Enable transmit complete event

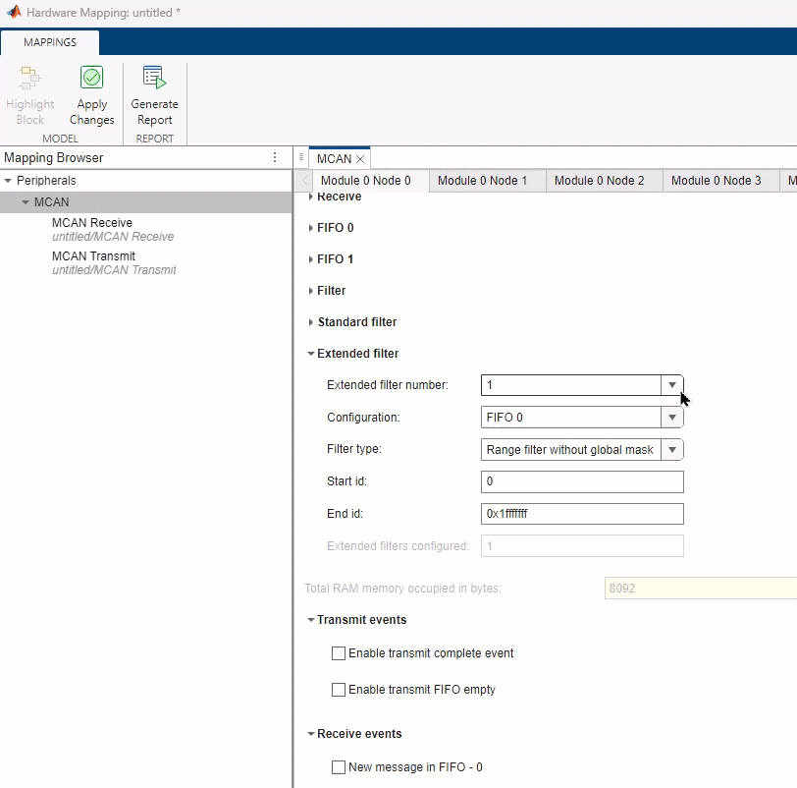339,652
